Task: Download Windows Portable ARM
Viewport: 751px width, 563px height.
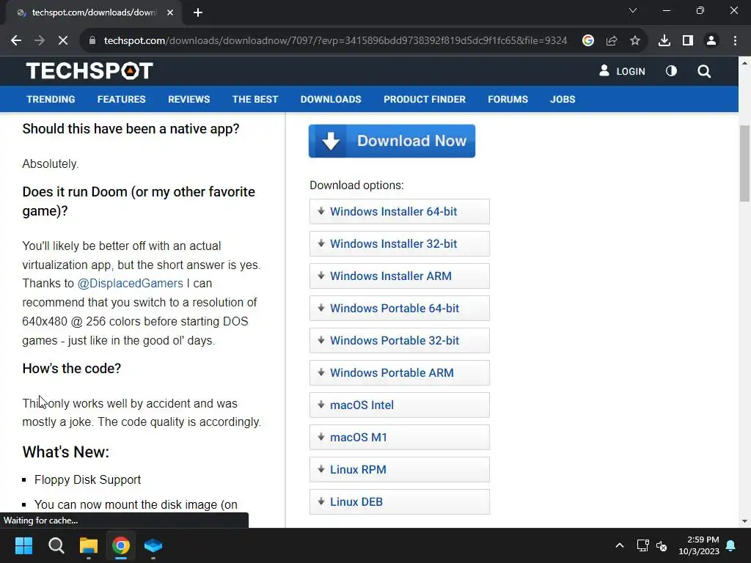Action: pyautogui.click(x=400, y=372)
